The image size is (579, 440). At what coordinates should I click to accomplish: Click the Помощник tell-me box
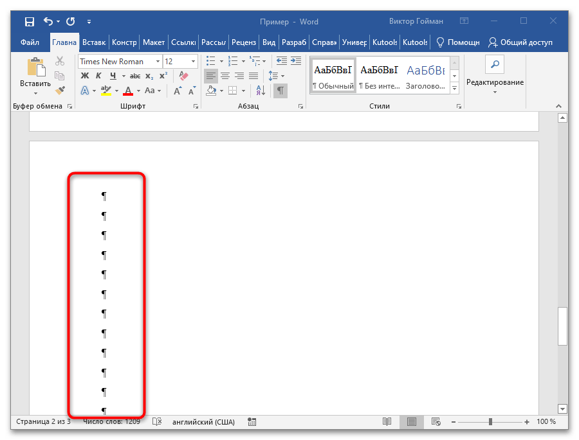point(458,42)
